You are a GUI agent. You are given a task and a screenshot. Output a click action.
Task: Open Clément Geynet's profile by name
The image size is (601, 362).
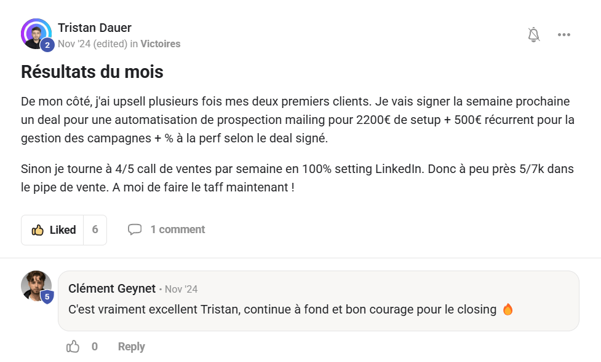coord(111,288)
